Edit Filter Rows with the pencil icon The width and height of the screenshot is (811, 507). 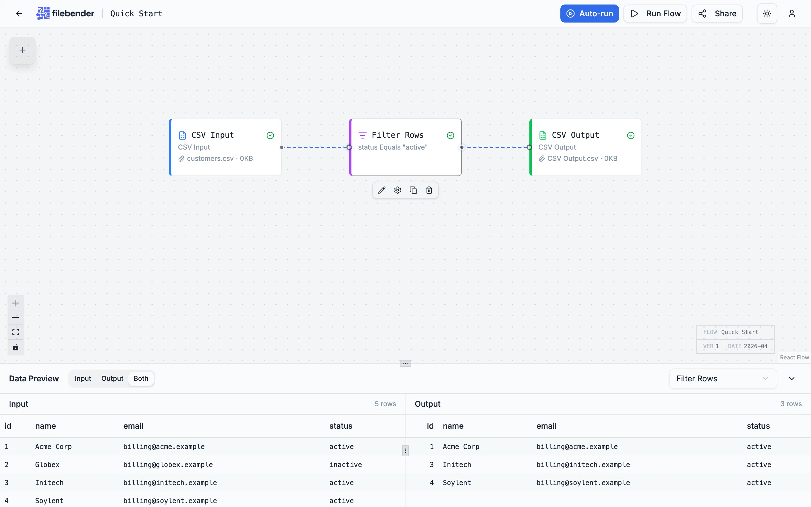[x=382, y=190]
